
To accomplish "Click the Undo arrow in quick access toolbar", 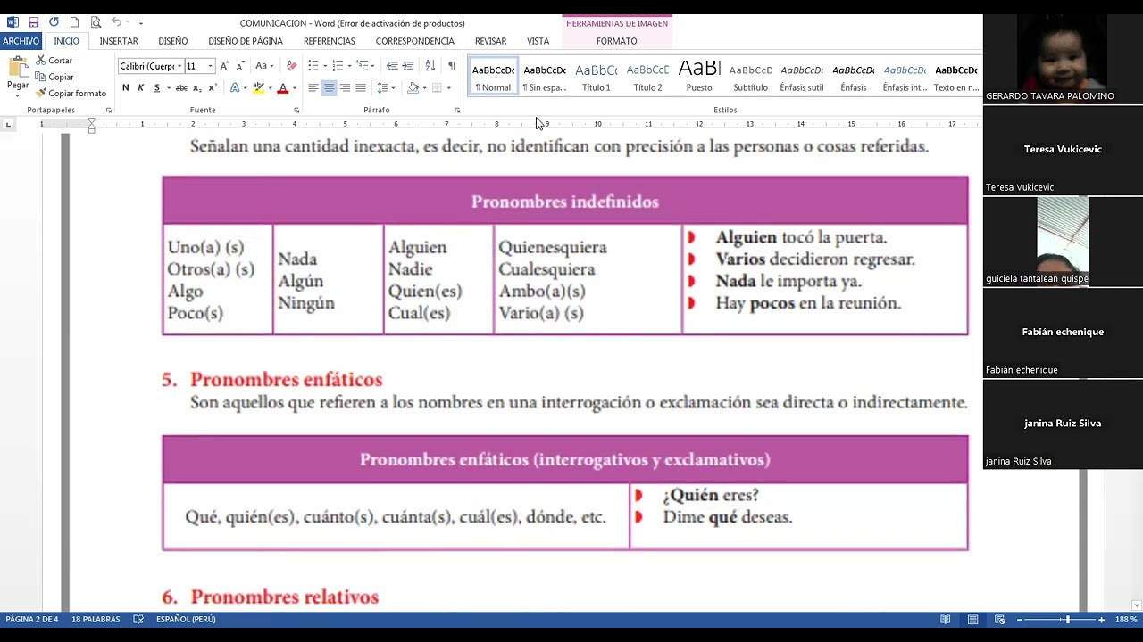I will [x=116, y=22].
